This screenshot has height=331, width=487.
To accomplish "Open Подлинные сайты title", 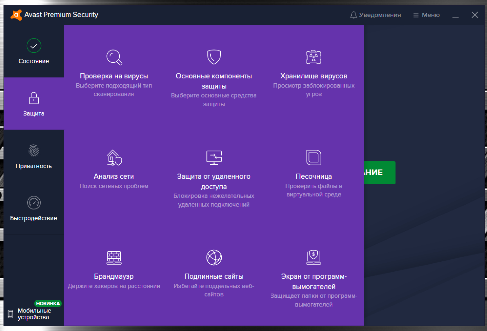I will 214,277.
